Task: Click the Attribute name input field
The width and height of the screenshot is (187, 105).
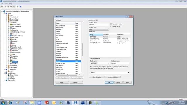Action: [120, 63]
